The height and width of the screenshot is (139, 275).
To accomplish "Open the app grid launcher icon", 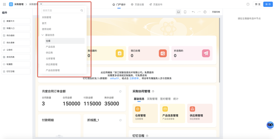I will 4,4.
